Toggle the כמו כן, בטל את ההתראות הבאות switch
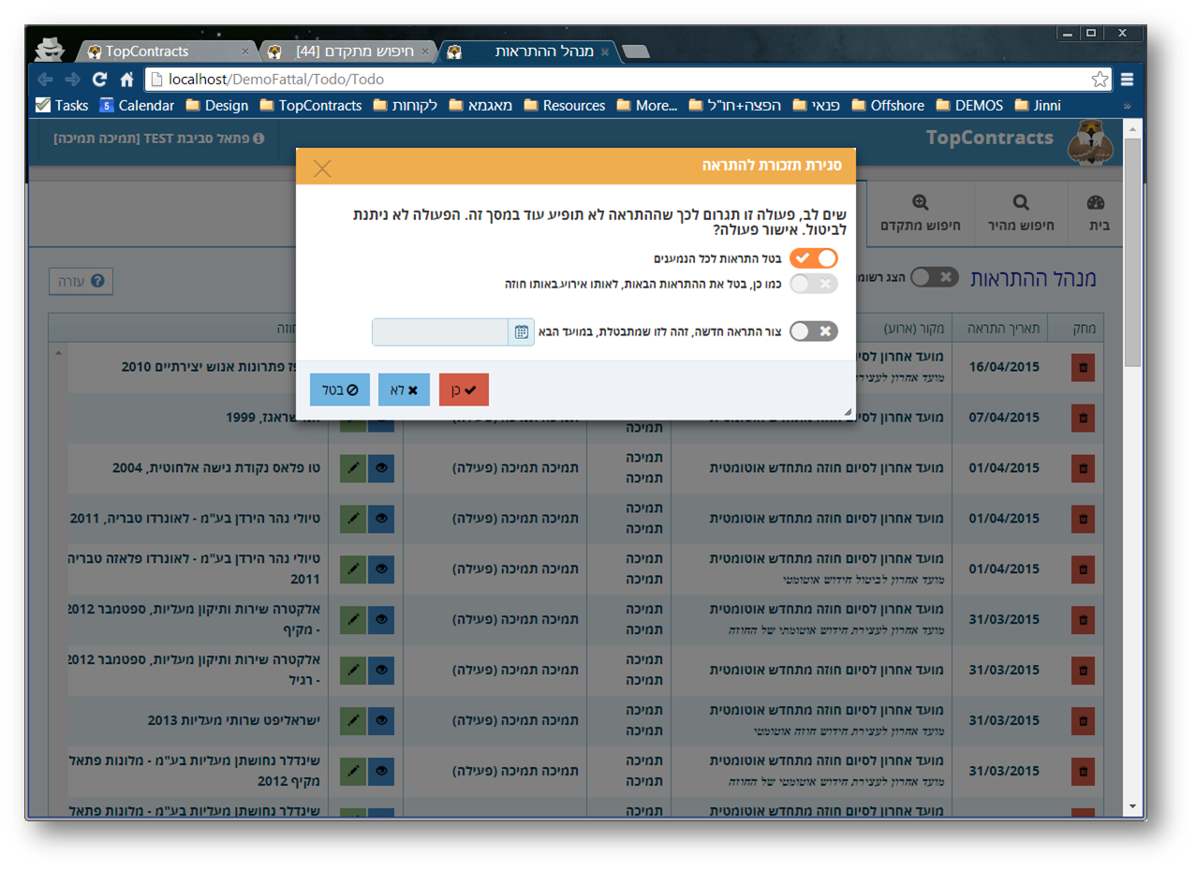The width and height of the screenshot is (1196, 870). coord(813,283)
